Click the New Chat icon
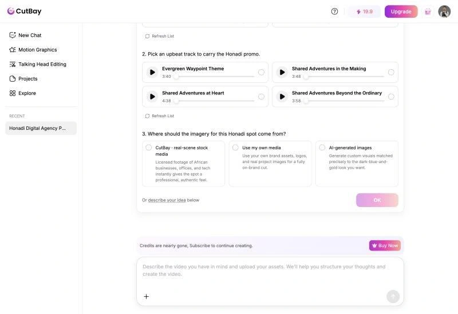This screenshot has width=458, height=314. coord(12,35)
